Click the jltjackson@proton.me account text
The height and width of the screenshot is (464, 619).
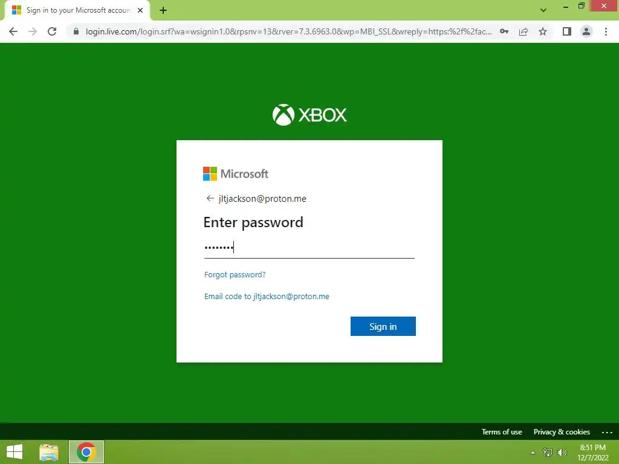(262, 198)
